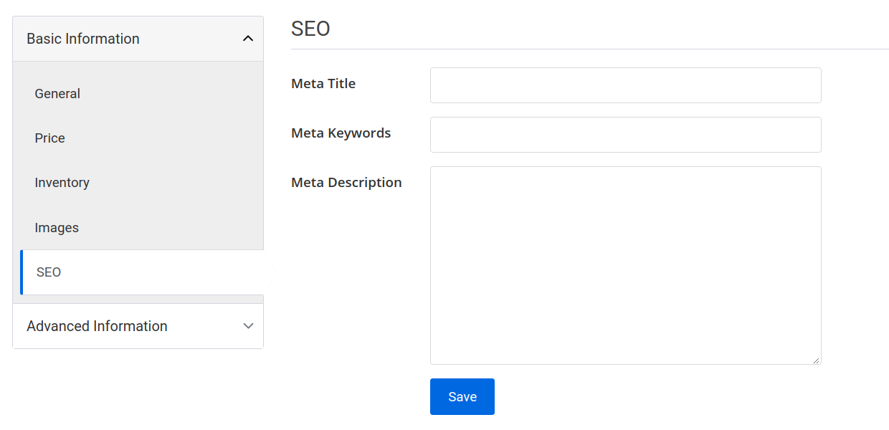Click the Basic Information header text
This screenshot has width=889, height=430.
(x=82, y=38)
